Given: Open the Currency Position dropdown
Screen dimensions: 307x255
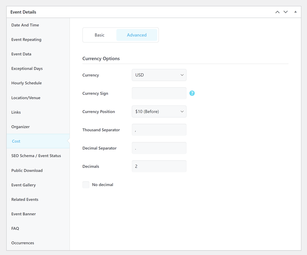Looking at the screenshot, I should tap(159, 112).
